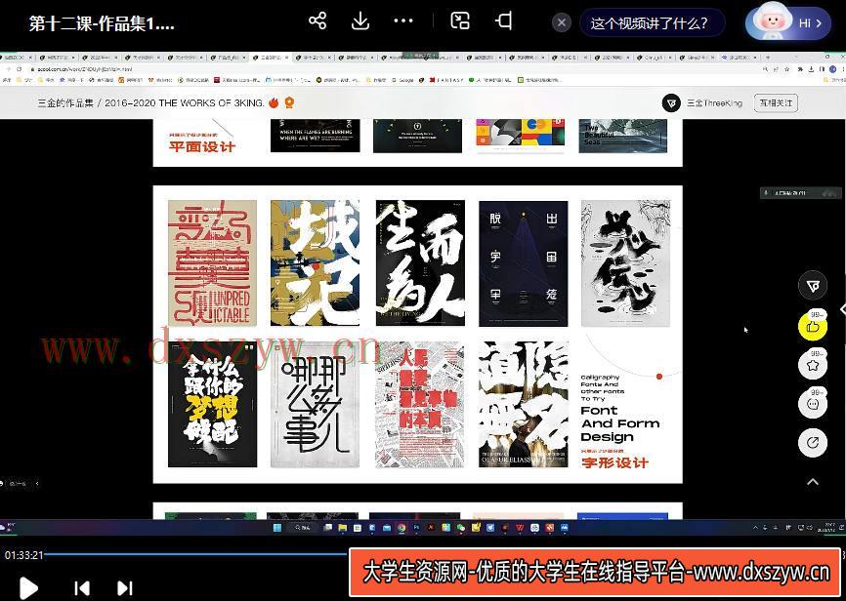Click the crop/rotate frame icon in header
The image size is (846, 601).
[x=503, y=21]
